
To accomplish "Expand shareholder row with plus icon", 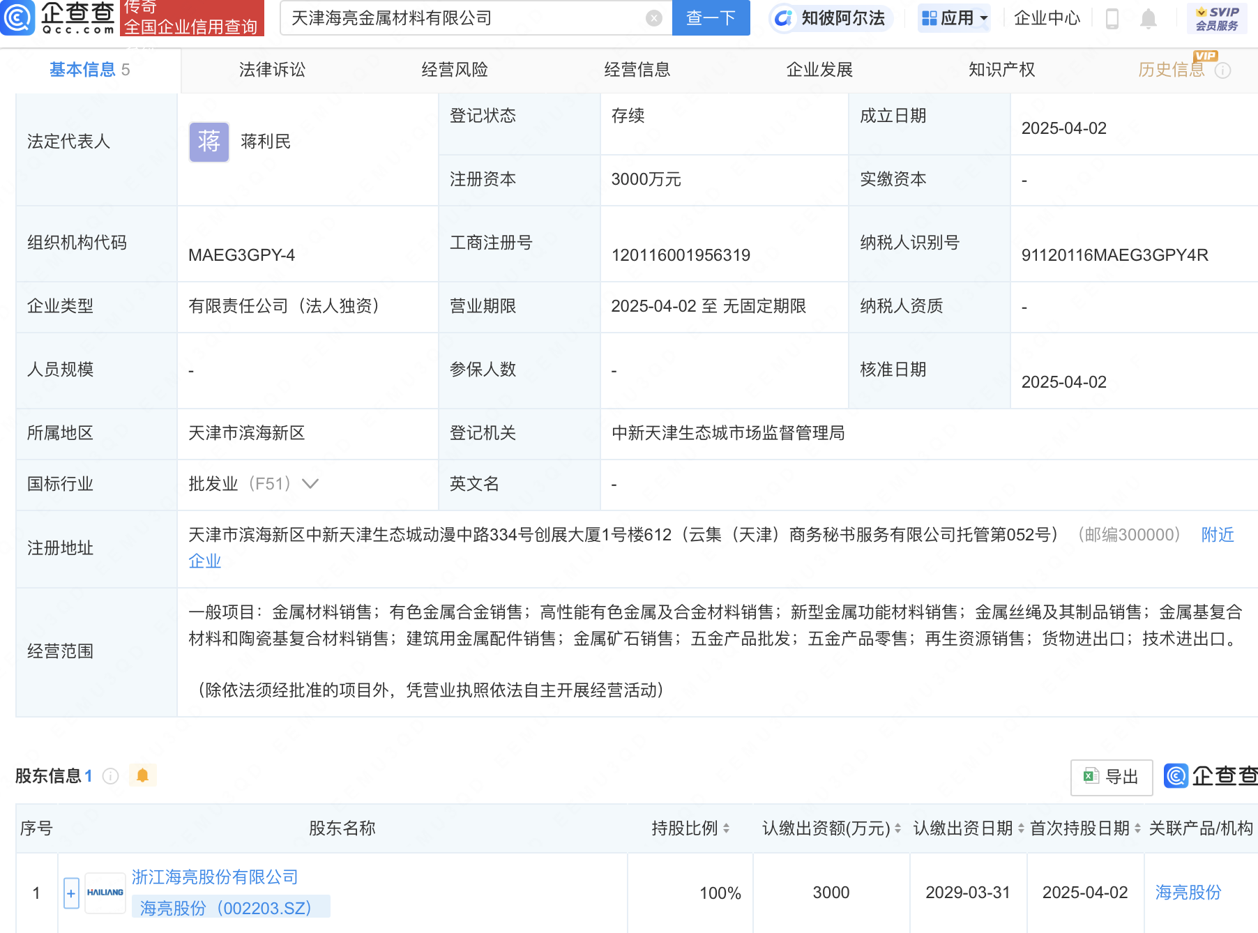I will coord(71,893).
